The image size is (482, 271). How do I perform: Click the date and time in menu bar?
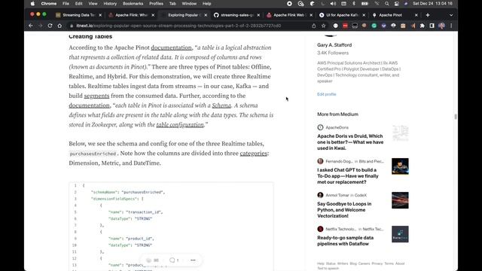pos(432,4)
